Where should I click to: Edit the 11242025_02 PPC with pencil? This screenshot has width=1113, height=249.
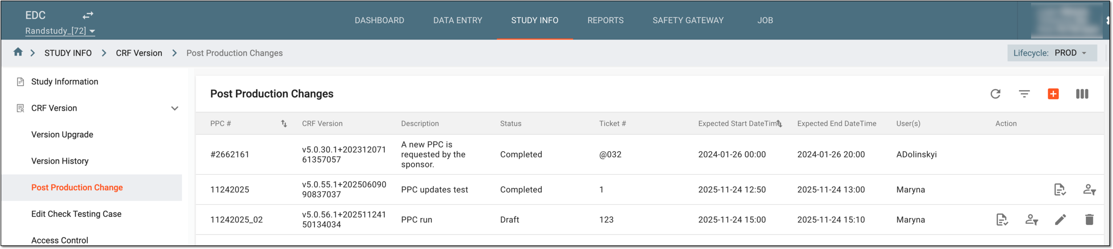[1060, 220]
